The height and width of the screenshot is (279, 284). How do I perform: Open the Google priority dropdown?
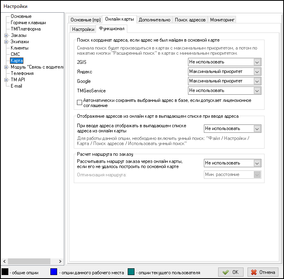pos(257,81)
